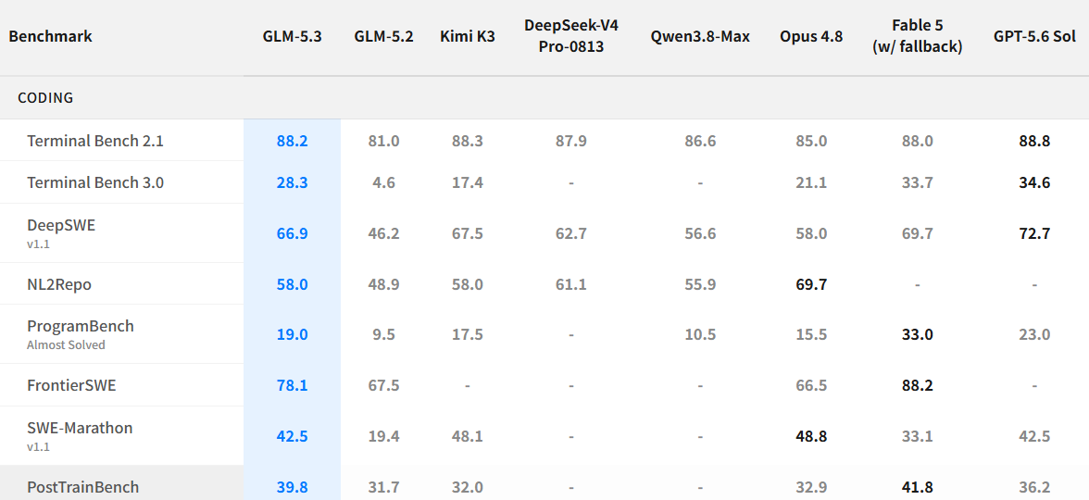Screen dimensions: 1089x500
Task: Click GLM-5.3 score 88.2 for Terminal Bench 2.1
Action: pos(292,141)
